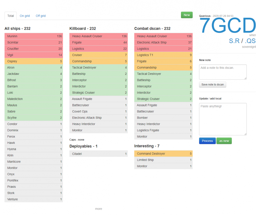Open the 7GCD system link
256x215 pixels.
click(227, 26)
